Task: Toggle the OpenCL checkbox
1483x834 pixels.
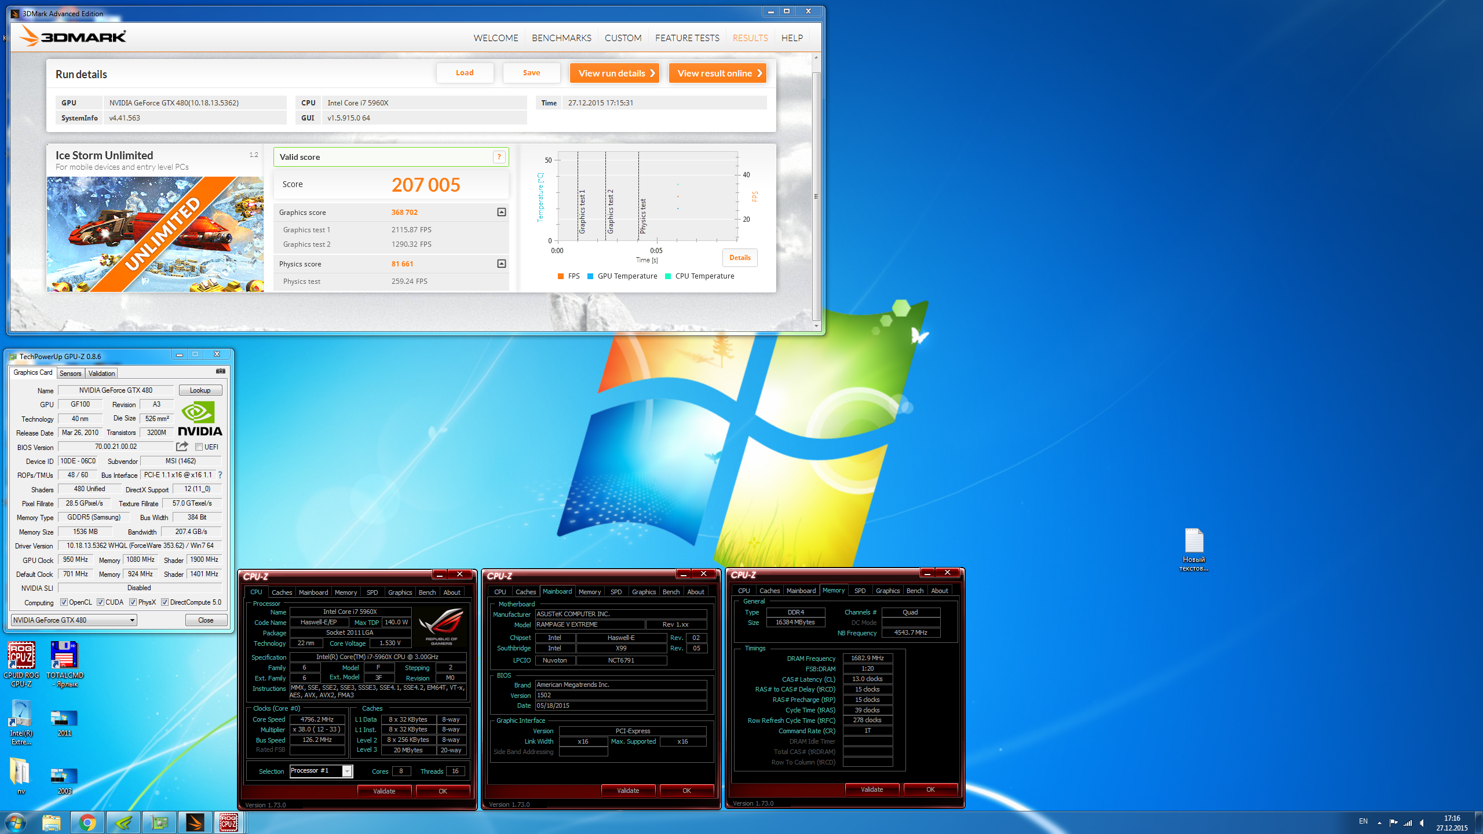Action: point(64,602)
